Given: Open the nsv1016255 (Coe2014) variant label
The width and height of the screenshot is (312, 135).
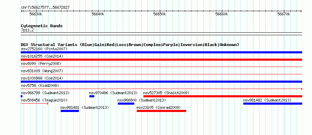Looking at the screenshot, I should tap(42, 56).
